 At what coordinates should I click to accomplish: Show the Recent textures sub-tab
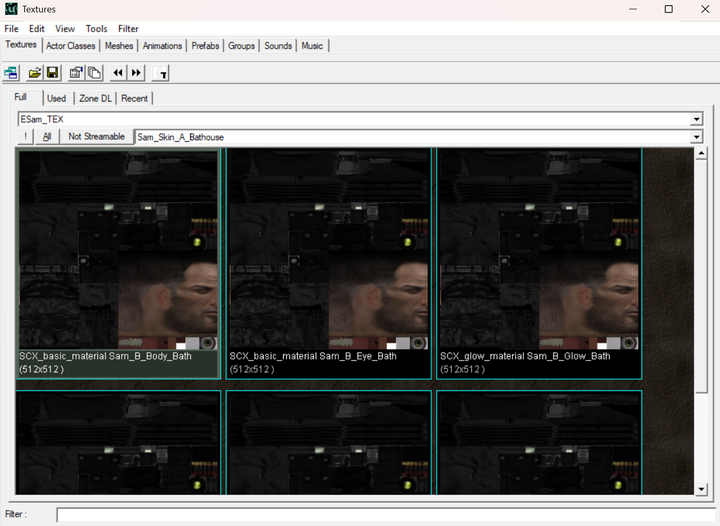[x=135, y=98]
